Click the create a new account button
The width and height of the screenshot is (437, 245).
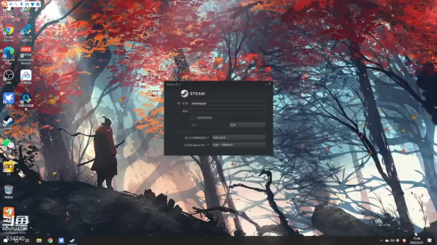coord(238,145)
